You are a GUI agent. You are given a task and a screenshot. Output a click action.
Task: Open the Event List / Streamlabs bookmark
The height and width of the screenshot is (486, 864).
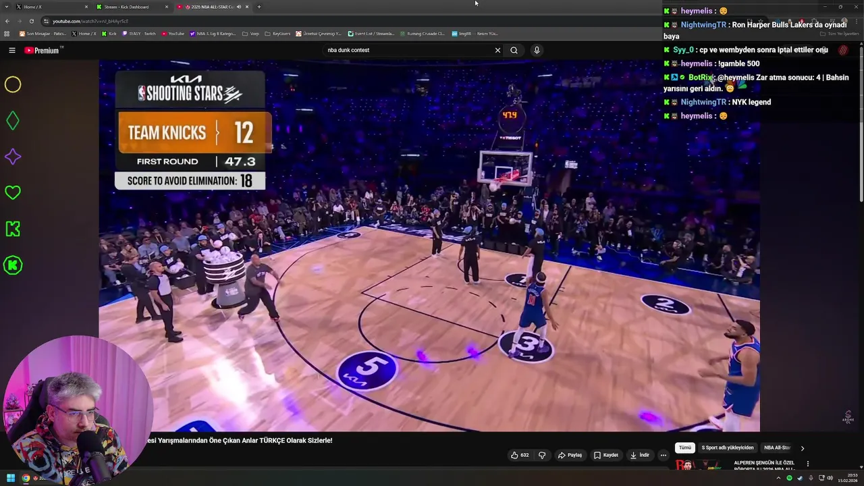371,34
